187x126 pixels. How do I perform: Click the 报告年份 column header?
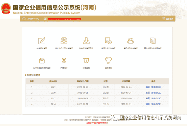[53, 81]
